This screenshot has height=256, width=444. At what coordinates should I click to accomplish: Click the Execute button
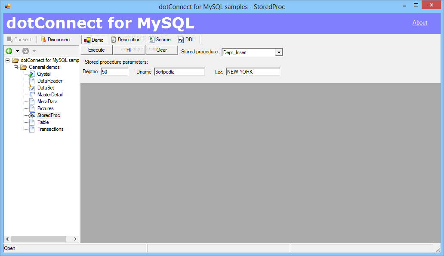click(x=96, y=50)
